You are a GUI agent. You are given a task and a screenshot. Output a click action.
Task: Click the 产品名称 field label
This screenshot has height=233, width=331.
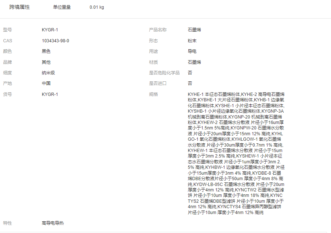[158, 30]
